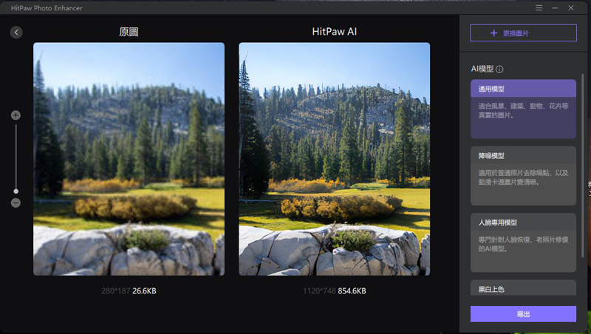Viewport: 591px width, 334px height.
Task: Go back using the left arrow icon
Action: 16,33
